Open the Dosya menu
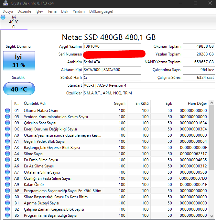This screenshot has height=220, width=216. 8,11
